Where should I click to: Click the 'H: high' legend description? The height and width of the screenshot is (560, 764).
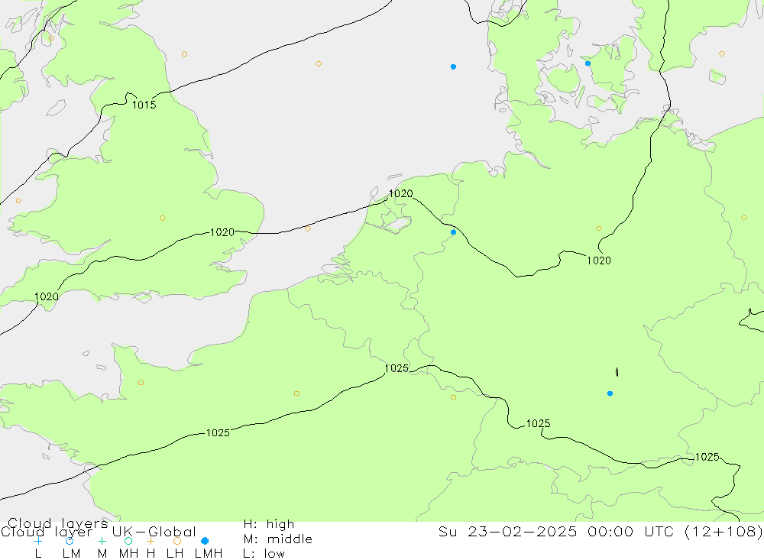click(x=269, y=524)
